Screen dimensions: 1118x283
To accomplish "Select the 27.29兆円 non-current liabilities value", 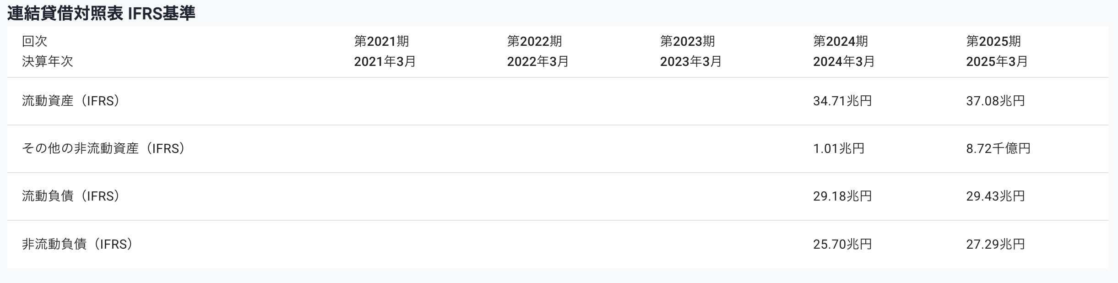I will [x=995, y=244].
